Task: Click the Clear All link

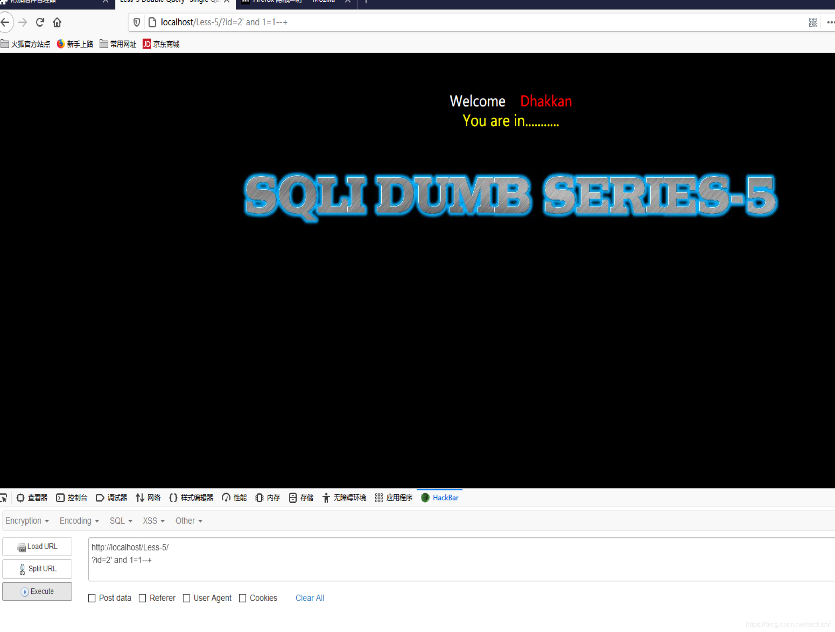Action: pos(310,598)
